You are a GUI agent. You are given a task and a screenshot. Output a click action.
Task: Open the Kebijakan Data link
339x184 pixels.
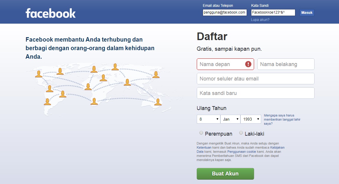(277, 147)
